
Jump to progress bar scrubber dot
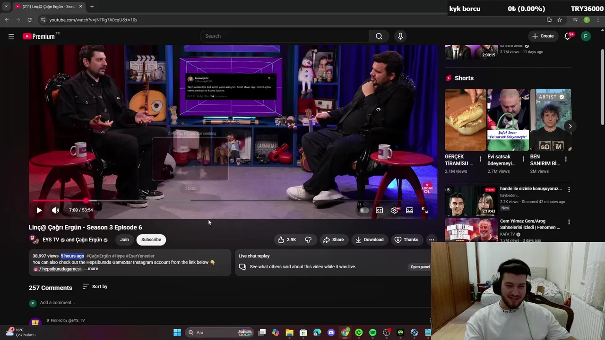[86, 201]
